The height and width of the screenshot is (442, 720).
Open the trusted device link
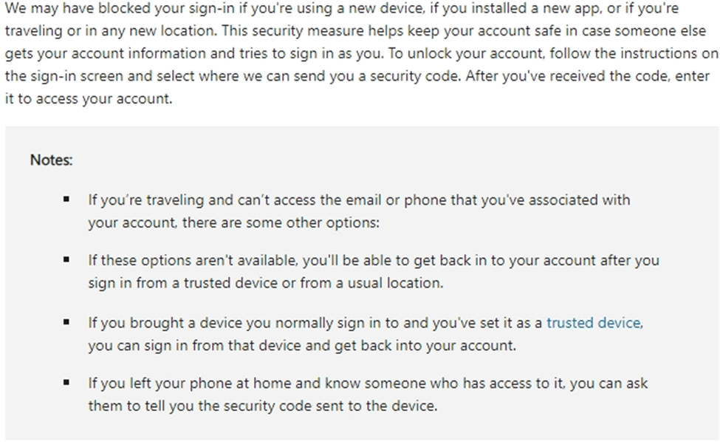tap(593, 323)
